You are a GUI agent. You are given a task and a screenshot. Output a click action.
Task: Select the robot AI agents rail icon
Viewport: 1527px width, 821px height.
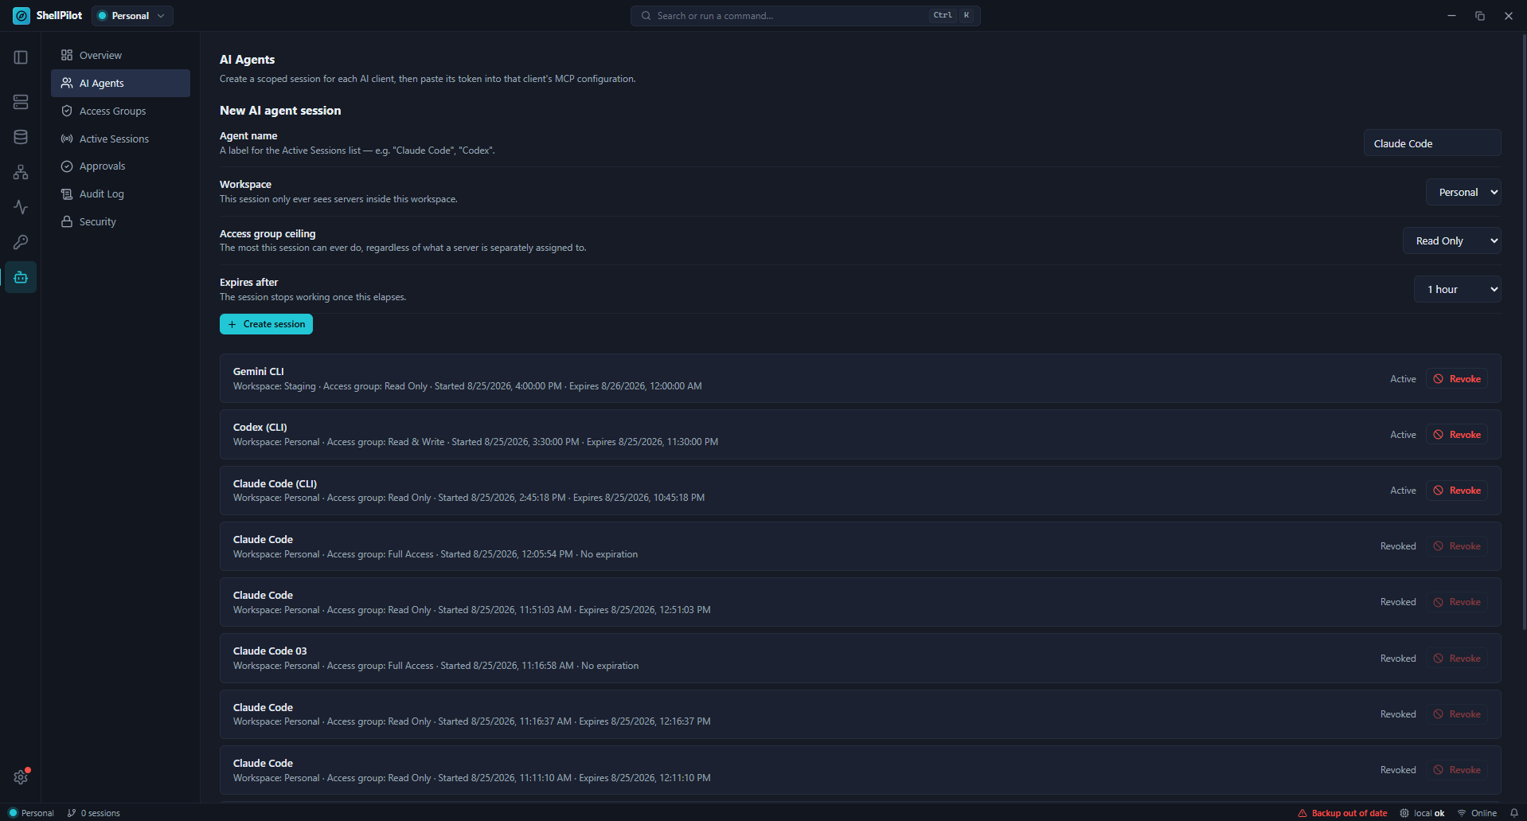click(21, 277)
